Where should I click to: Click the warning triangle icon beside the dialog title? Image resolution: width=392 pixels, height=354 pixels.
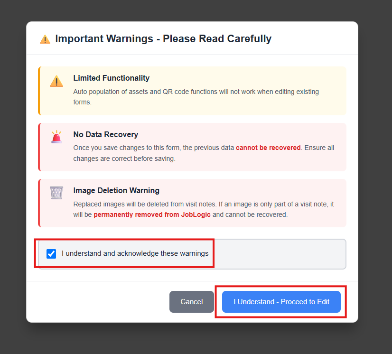pyautogui.click(x=45, y=39)
